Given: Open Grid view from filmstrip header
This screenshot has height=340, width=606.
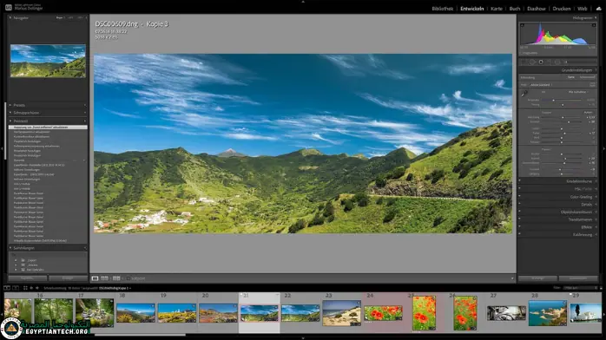Looking at the screenshot, I should point(25,288).
